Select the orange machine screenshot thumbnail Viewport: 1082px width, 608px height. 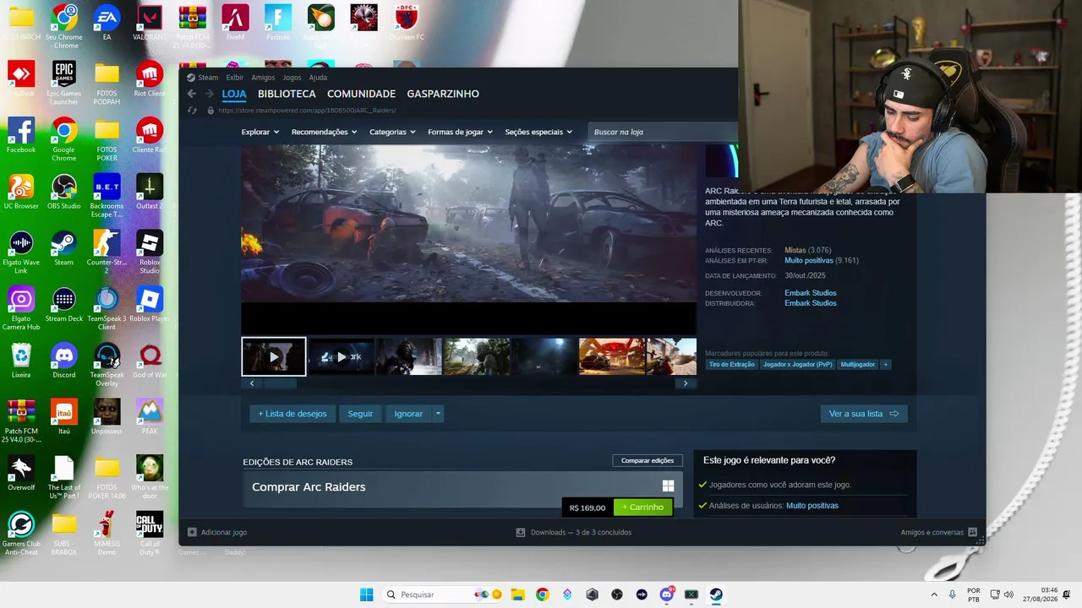(611, 356)
